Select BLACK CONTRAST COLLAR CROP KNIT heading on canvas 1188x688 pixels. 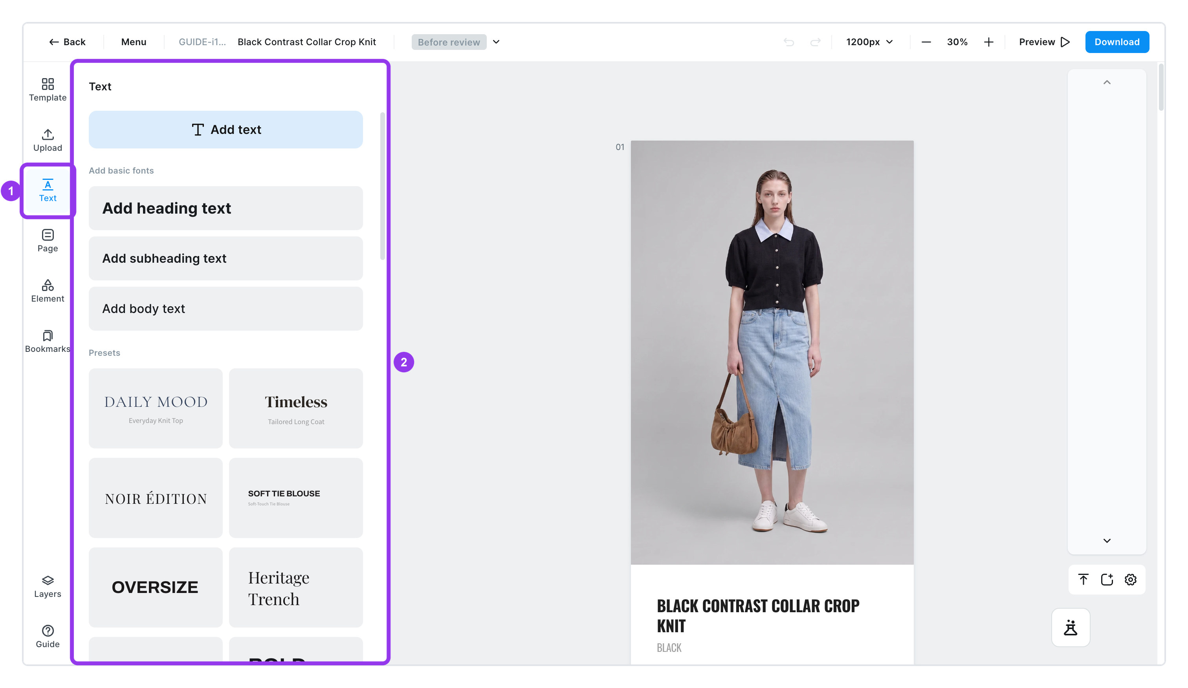pos(757,616)
